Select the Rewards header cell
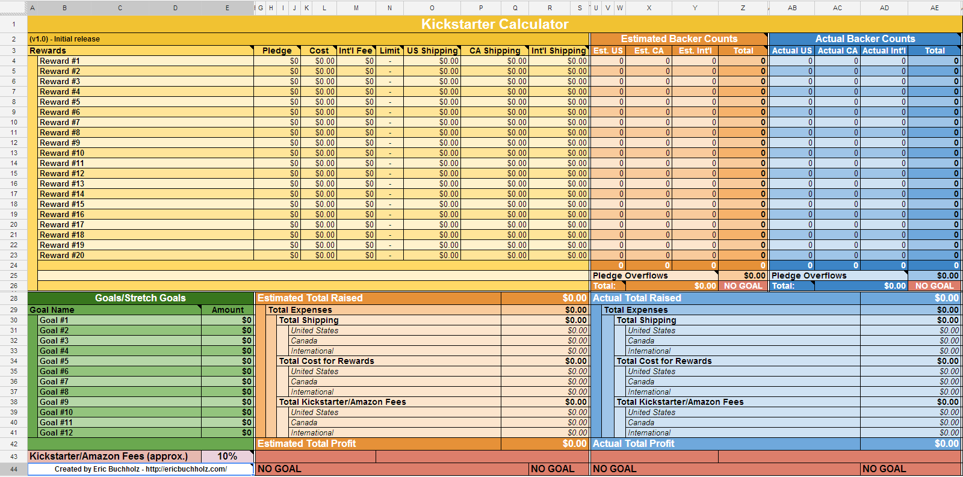 [x=141, y=51]
